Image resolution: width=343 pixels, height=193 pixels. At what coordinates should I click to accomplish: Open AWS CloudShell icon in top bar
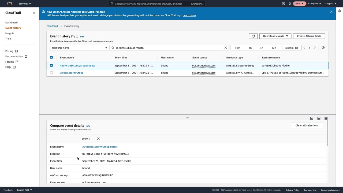click(284, 4)
